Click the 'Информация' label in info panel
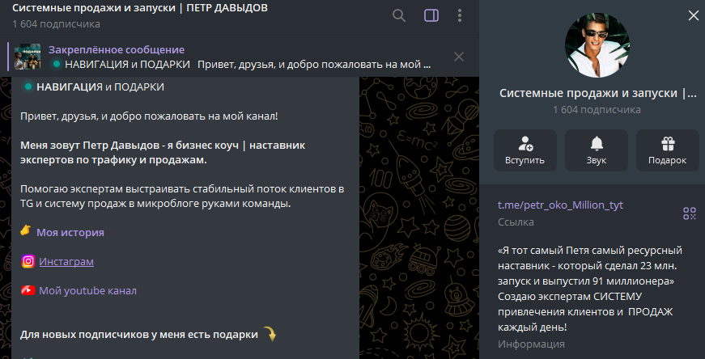The height and width of the screenshot is (359, 705). 531,344
